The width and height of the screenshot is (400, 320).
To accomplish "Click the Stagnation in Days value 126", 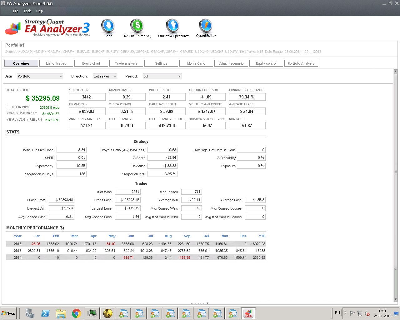I will coord(71,174).
